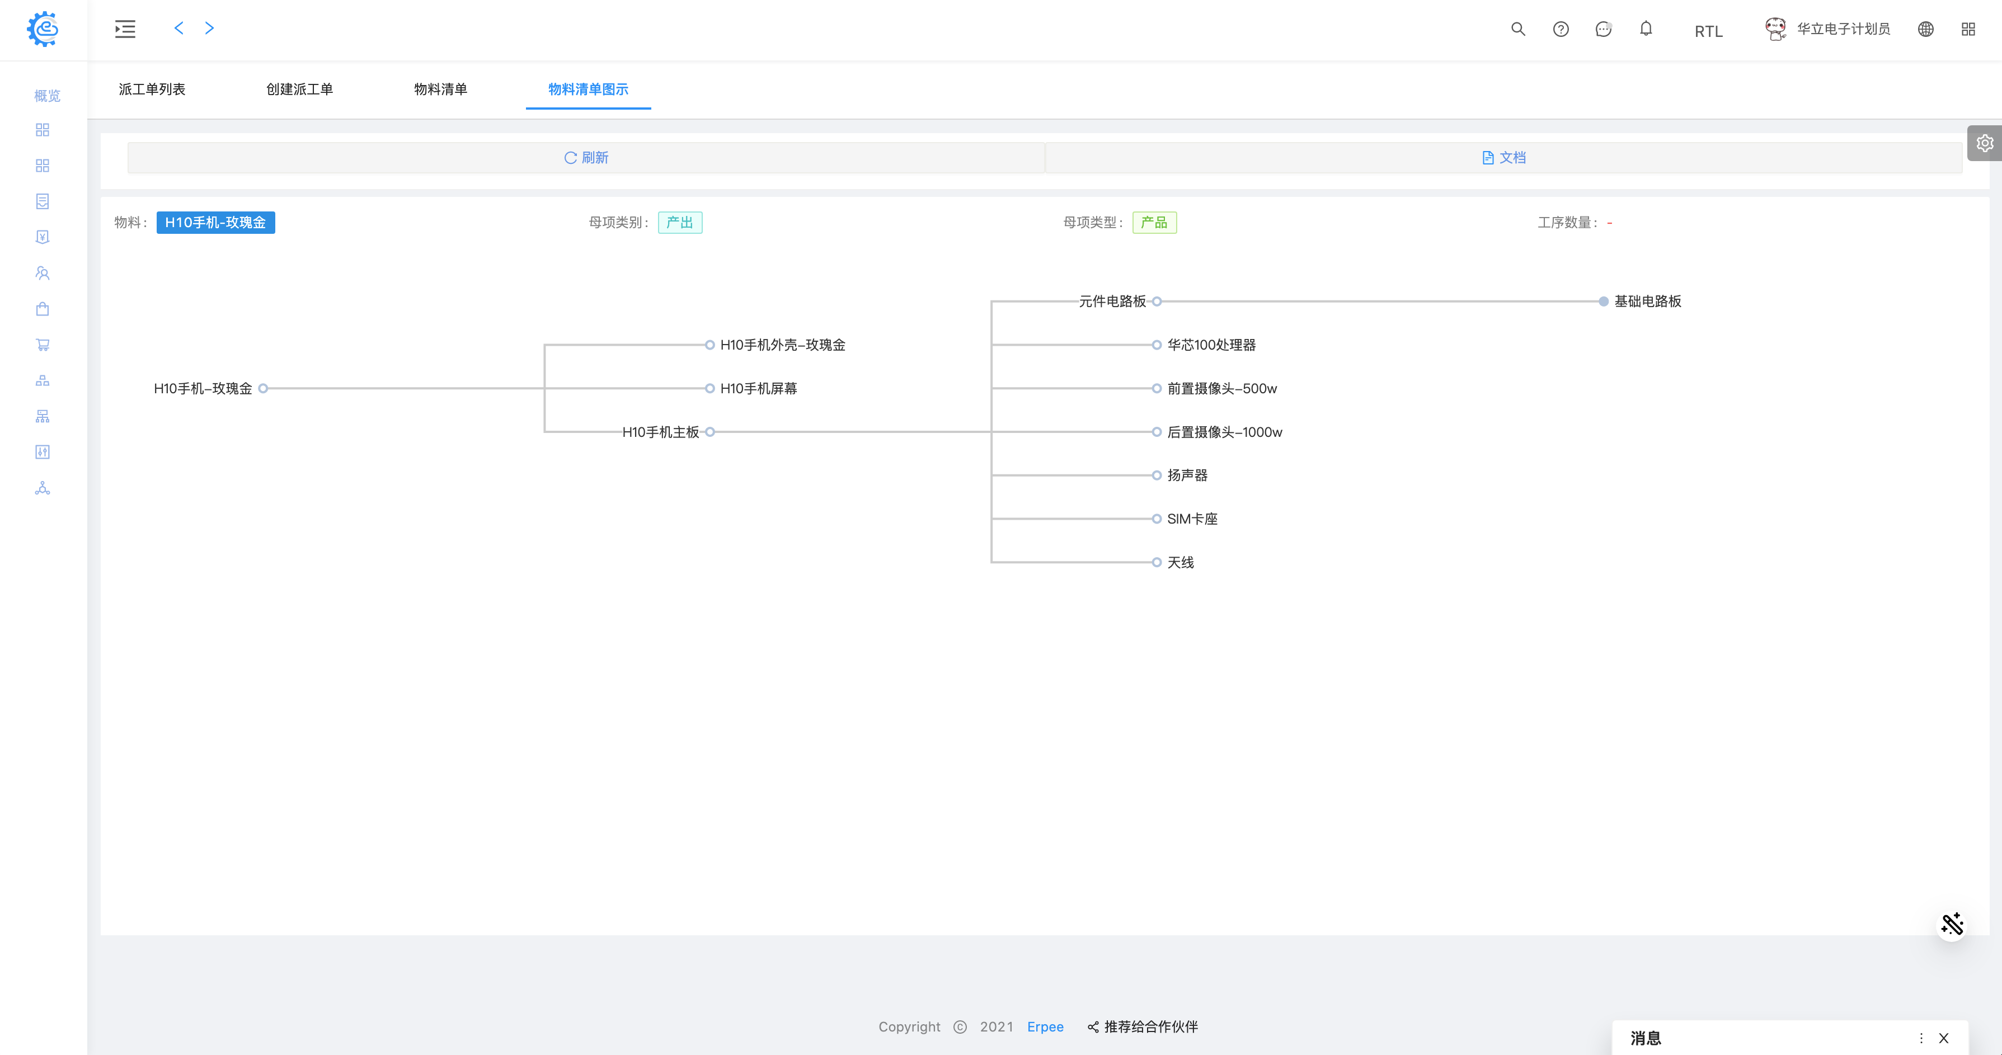Open the chat message bubble icon
This screenshot has height=1055, width=2002.
coord(1602,30)
